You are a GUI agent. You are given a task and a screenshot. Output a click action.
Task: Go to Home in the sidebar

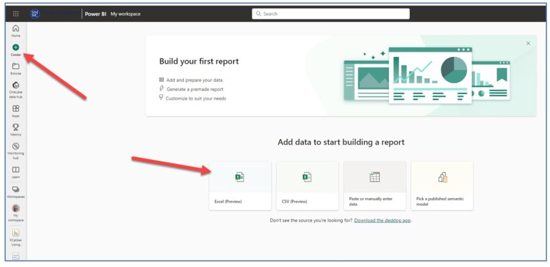point(16,31)
